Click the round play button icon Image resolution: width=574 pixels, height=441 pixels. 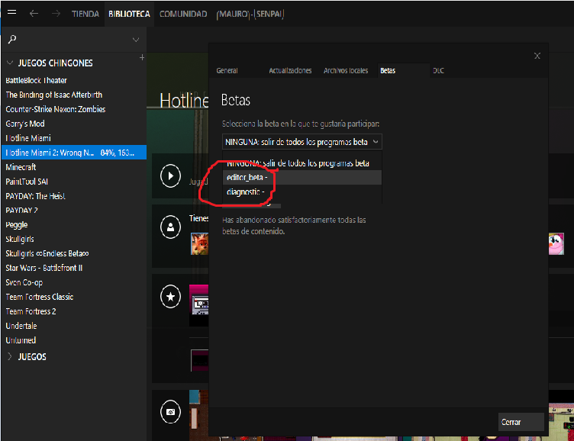(x=170, y=176)
